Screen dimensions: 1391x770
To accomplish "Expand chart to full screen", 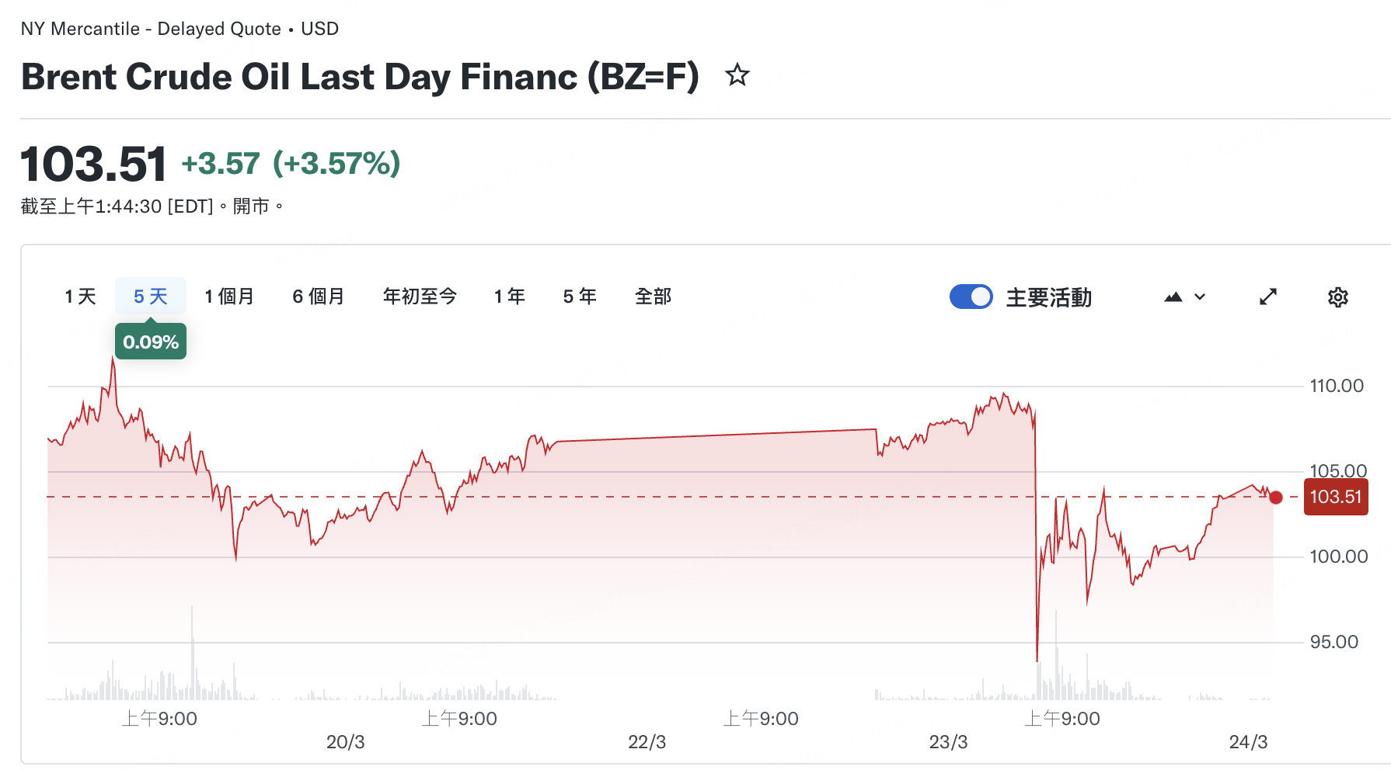I will 1268,297.
